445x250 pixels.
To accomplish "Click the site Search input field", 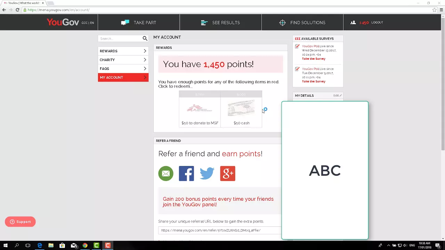I will click(x=120, y=39).
